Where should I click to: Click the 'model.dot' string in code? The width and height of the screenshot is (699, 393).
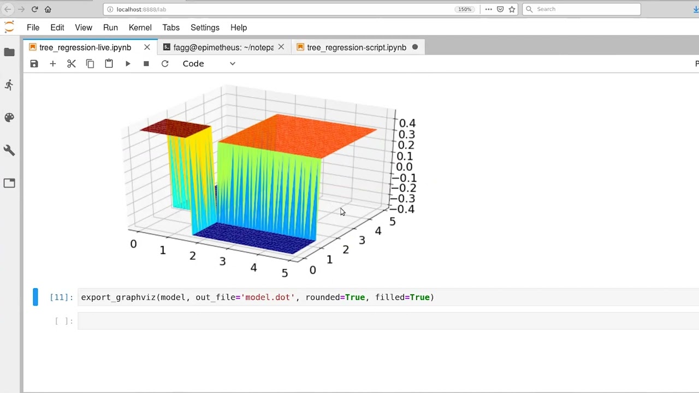pyautogui.click(x=268, y=297)
